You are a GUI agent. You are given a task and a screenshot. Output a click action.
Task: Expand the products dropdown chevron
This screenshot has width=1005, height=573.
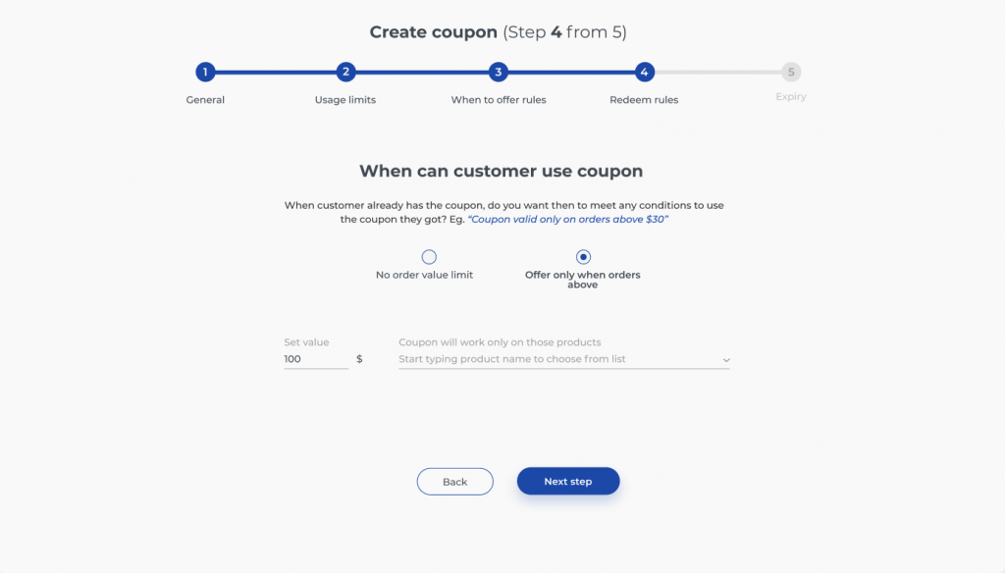coord(726,360)
